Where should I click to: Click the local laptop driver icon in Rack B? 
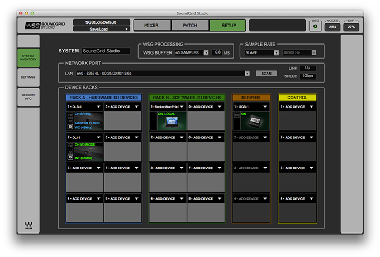click(x=172, y=122)
